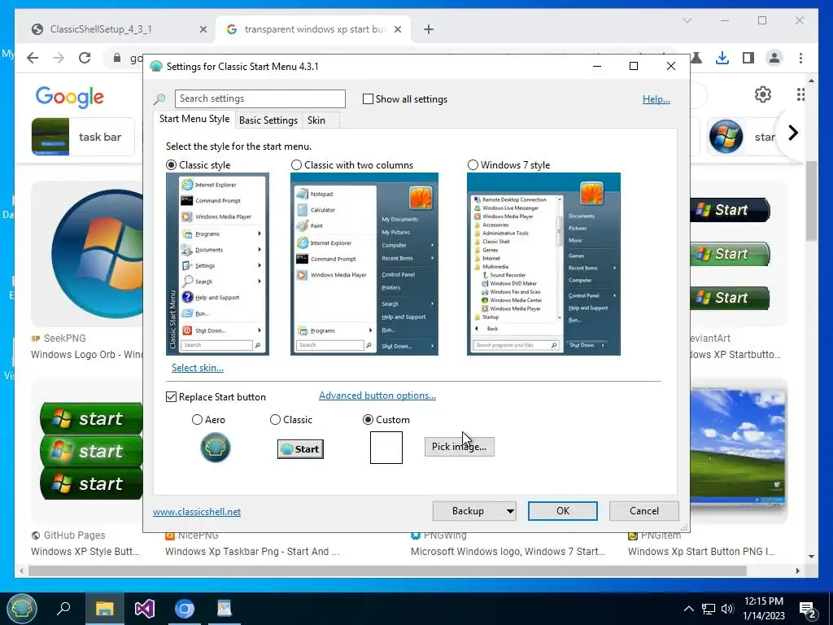Viewport: 833px width, 625px height.
Task: Open the Classic Shell Start button on taskbar
Action: [22, 608]
